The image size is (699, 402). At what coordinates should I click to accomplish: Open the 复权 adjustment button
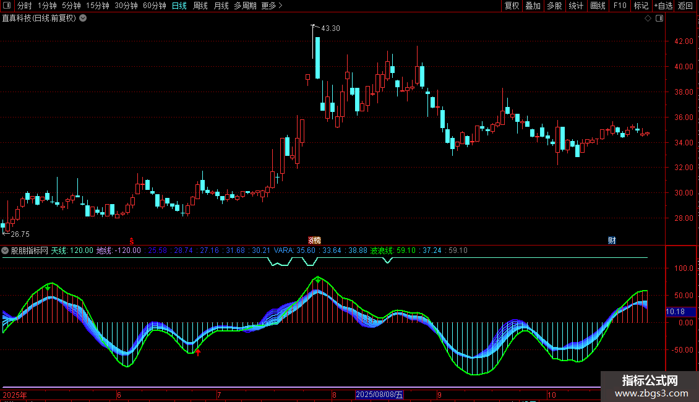[512, 6]
